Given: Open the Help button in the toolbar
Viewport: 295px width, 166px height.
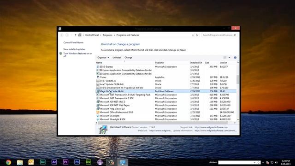Looking at the screenshot, I should (235, 58).
